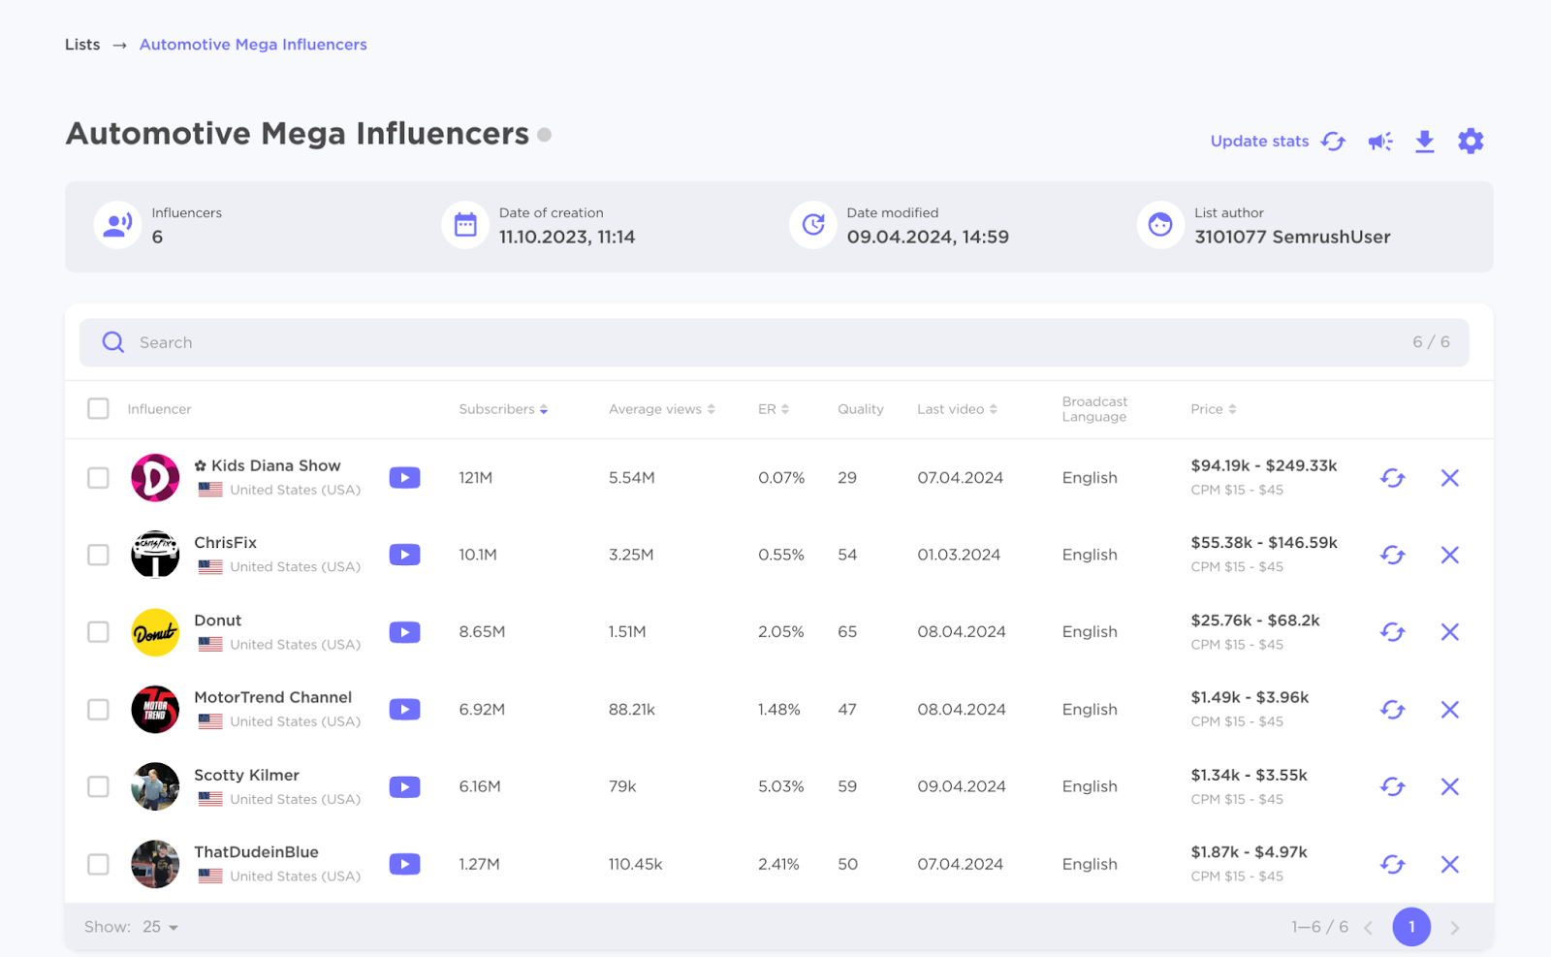The width and height of the screenshot is (1551, 957).
Task: Remove Kids Diana Show from the list
Action: click(1450, 477)
